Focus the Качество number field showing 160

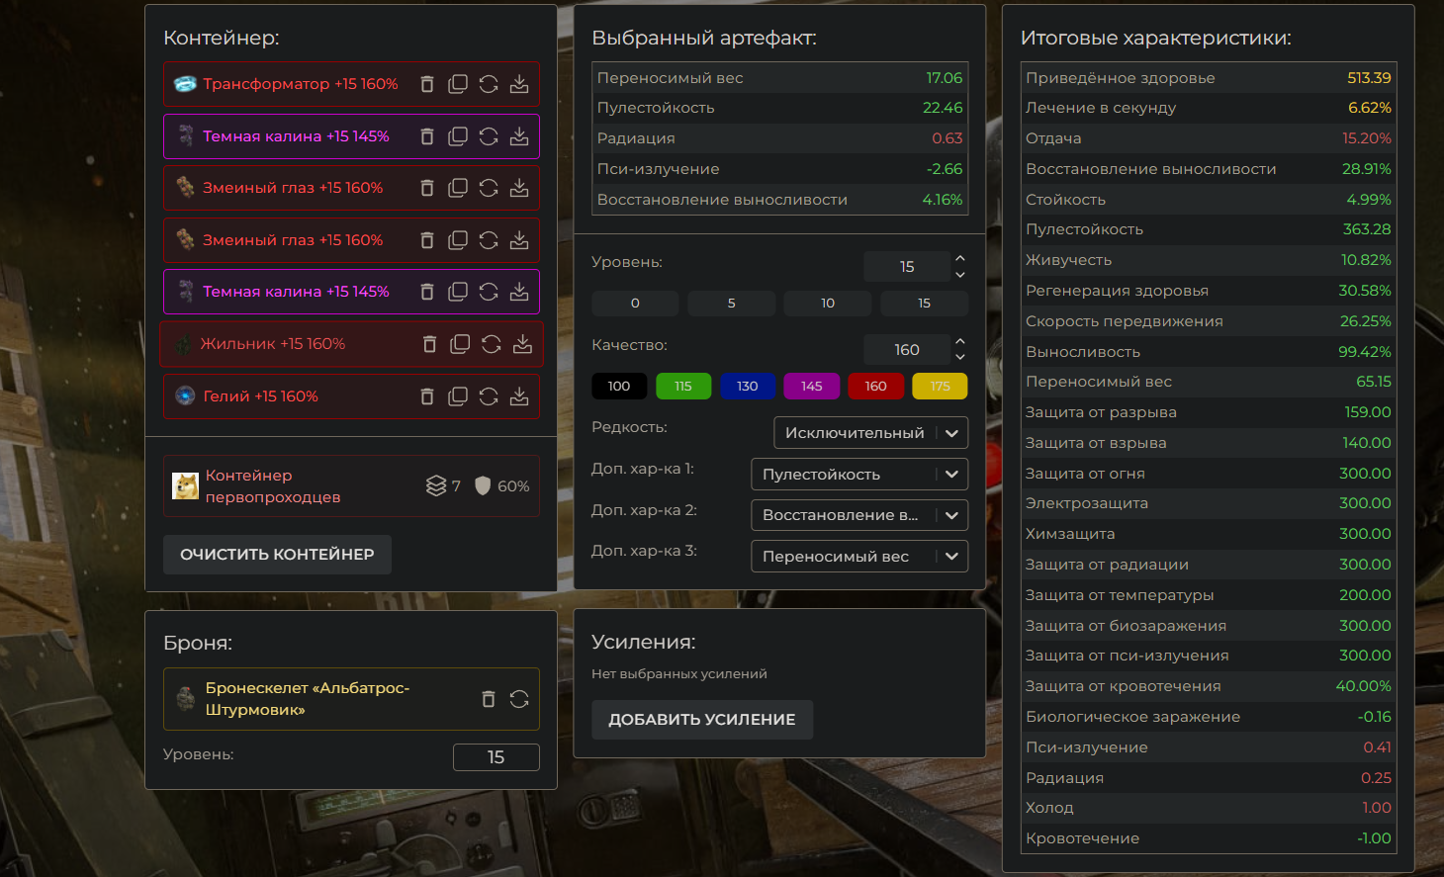coord(907,350)
